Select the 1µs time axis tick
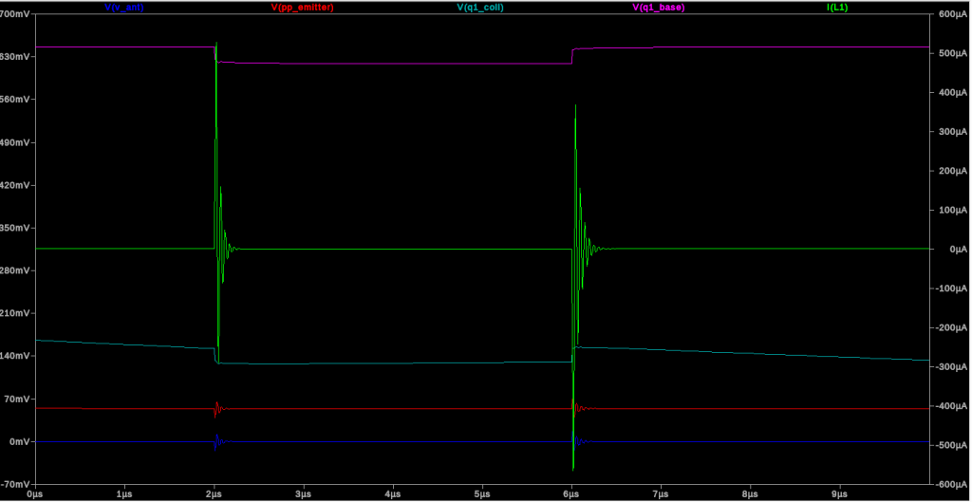 click(124, 495)
